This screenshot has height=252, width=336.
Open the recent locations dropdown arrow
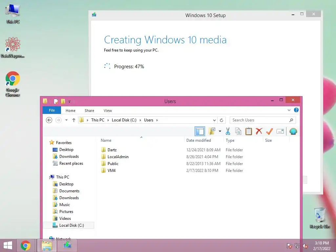[x=66, y=120]
